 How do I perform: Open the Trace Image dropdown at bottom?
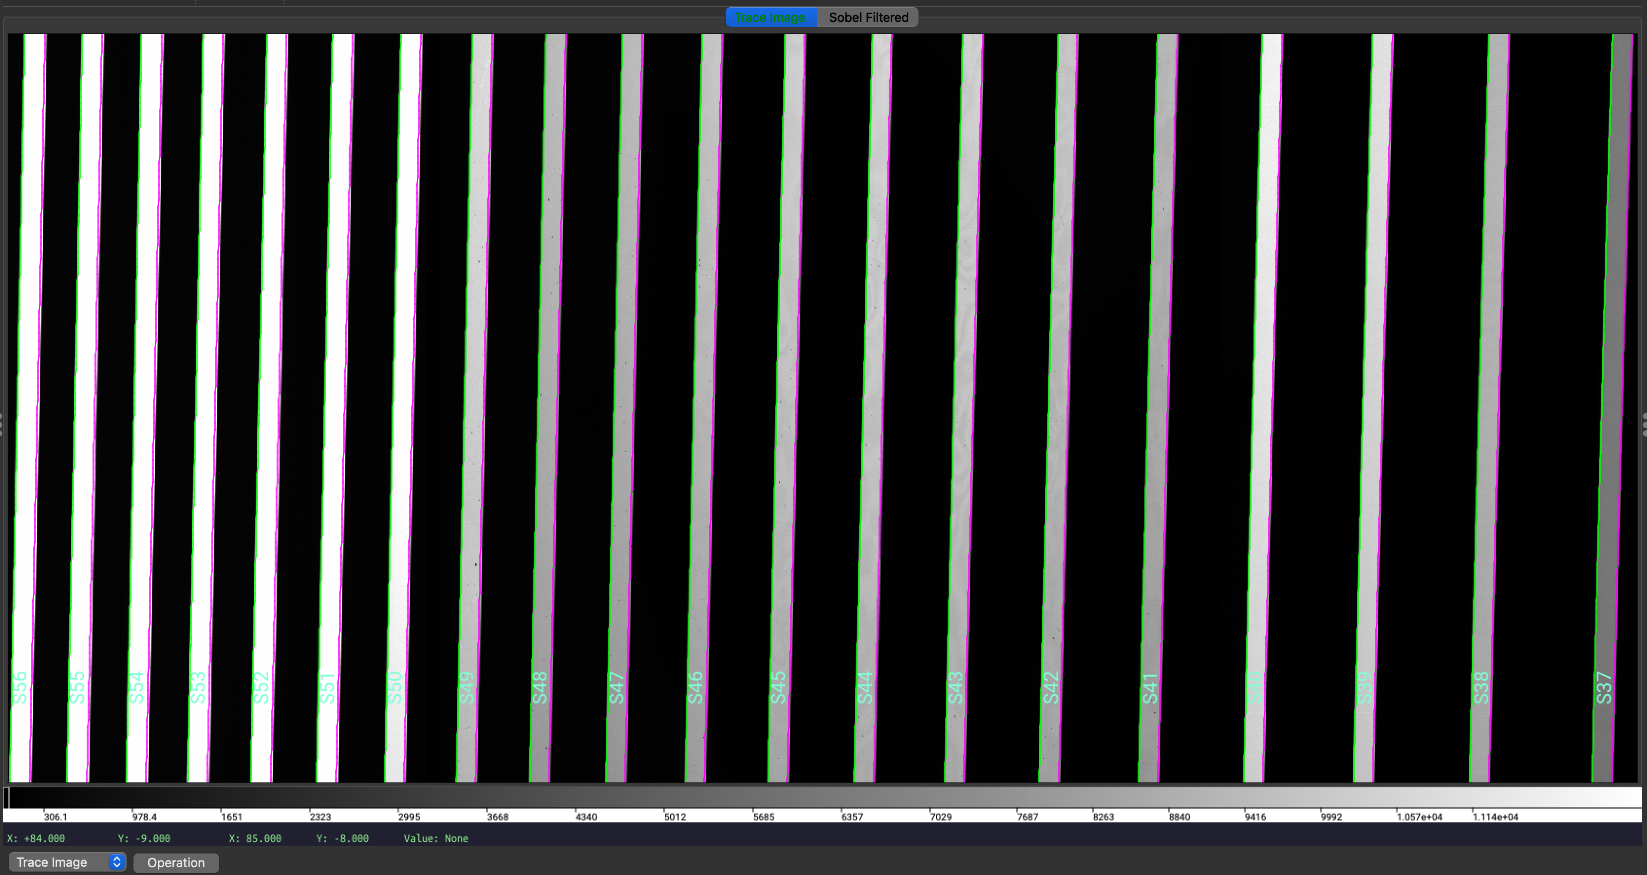pyautogui.click(x=67, y=862)
